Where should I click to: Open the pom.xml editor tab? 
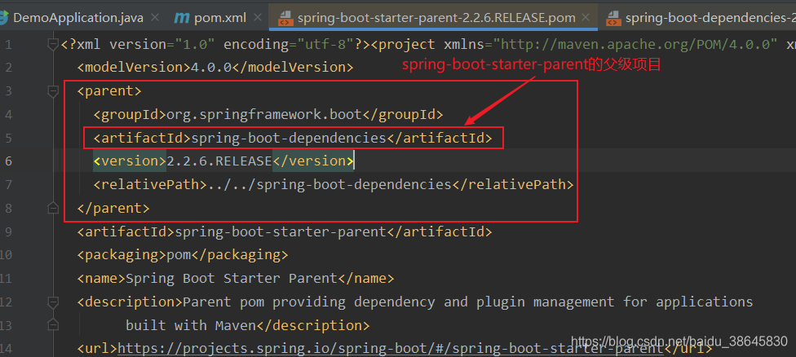[220, 18]
